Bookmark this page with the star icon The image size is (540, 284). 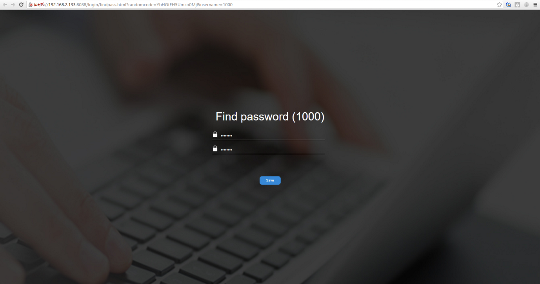(x=499, y=5)
